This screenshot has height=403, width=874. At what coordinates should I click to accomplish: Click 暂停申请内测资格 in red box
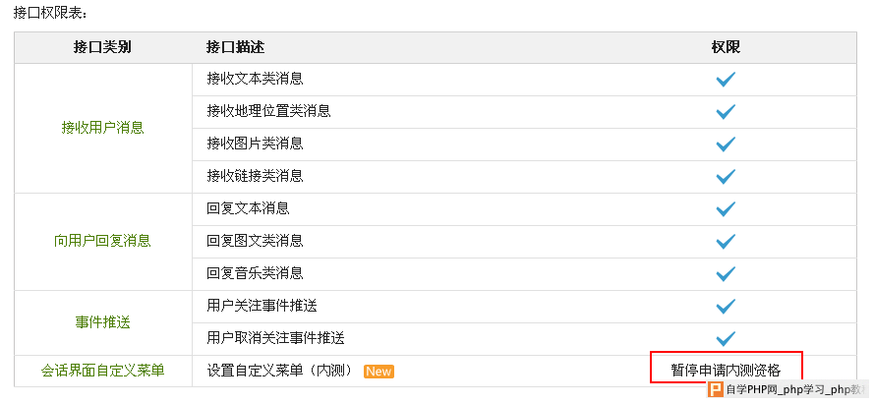(x=726, y=371)
